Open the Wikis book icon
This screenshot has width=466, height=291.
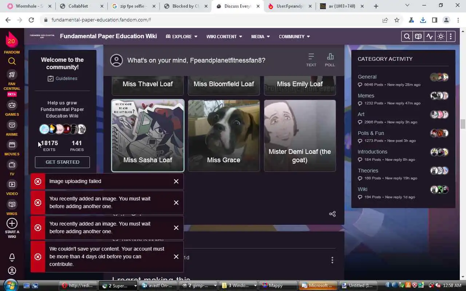click(x=12, y=204)
